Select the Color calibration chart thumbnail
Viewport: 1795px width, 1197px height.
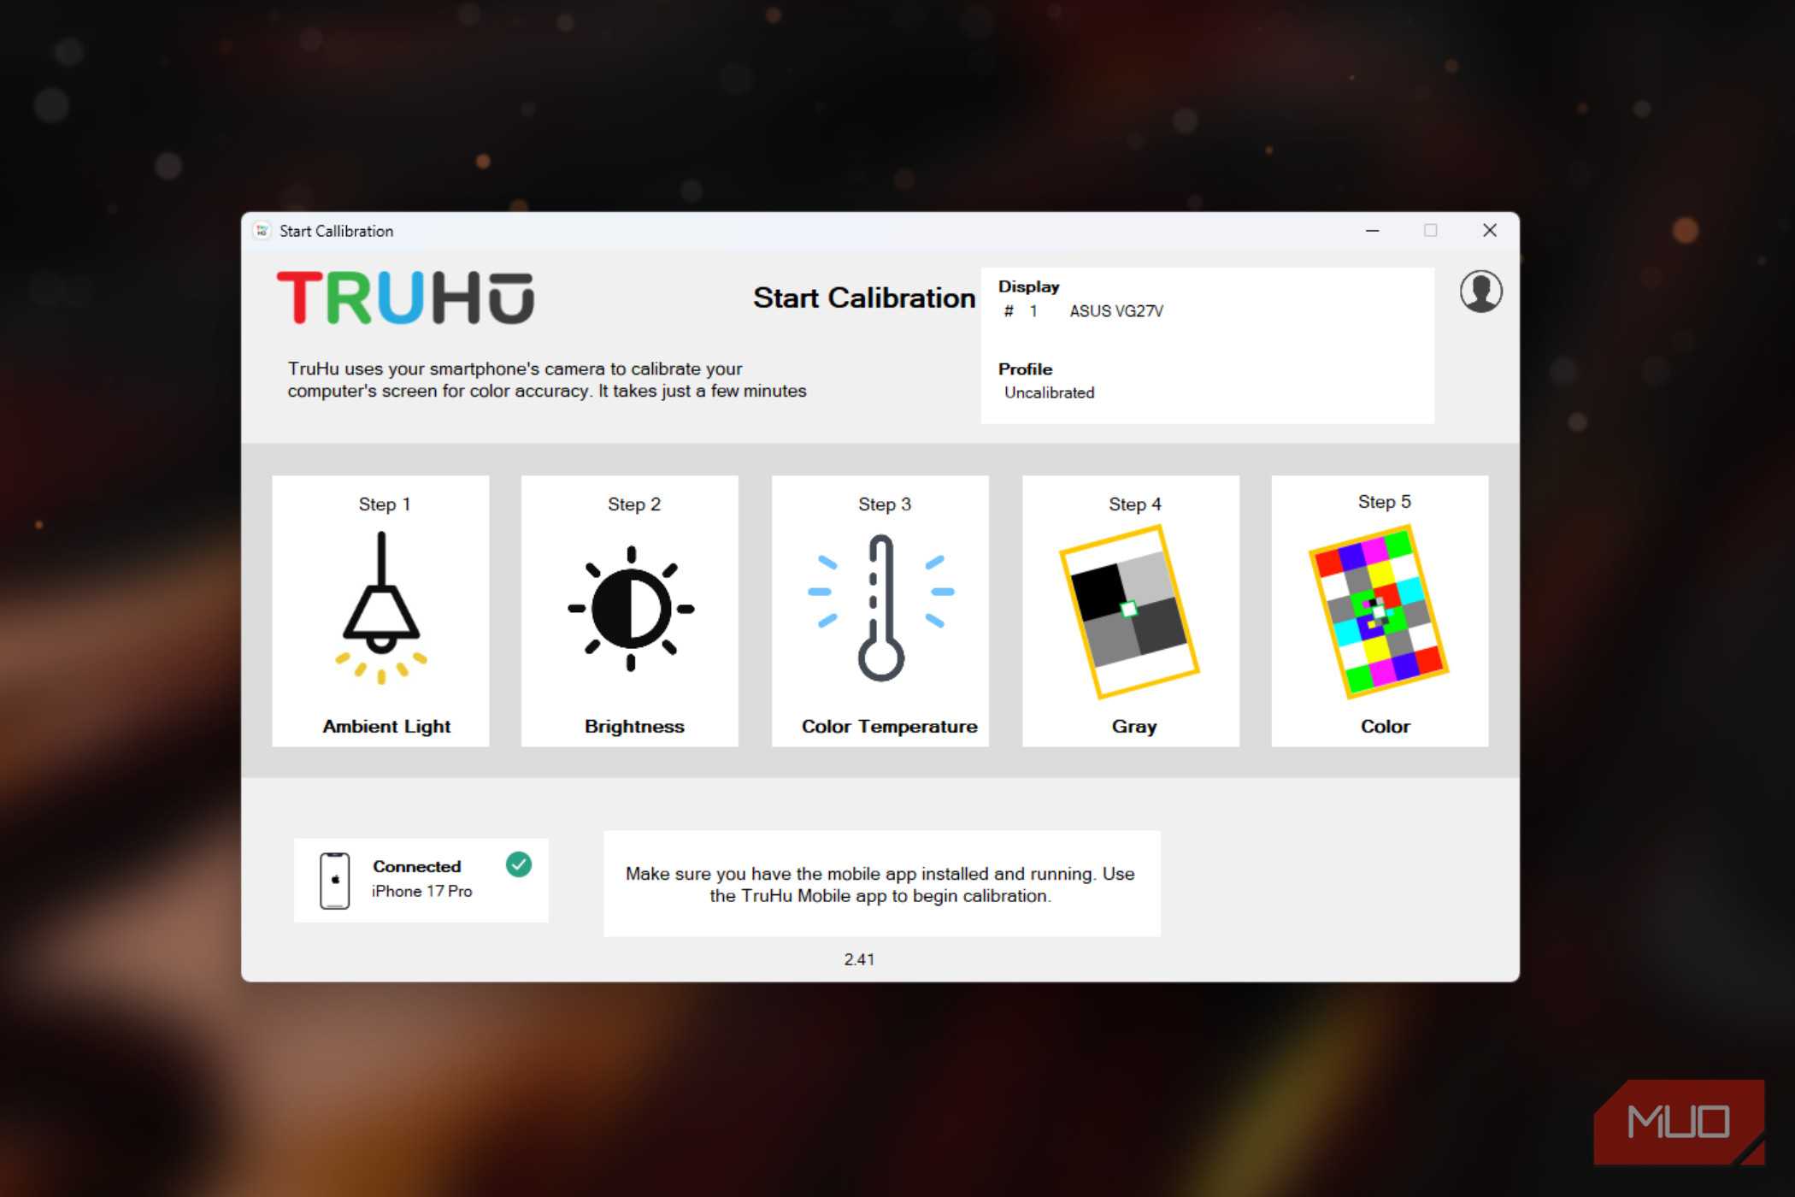coord(1379,611)
